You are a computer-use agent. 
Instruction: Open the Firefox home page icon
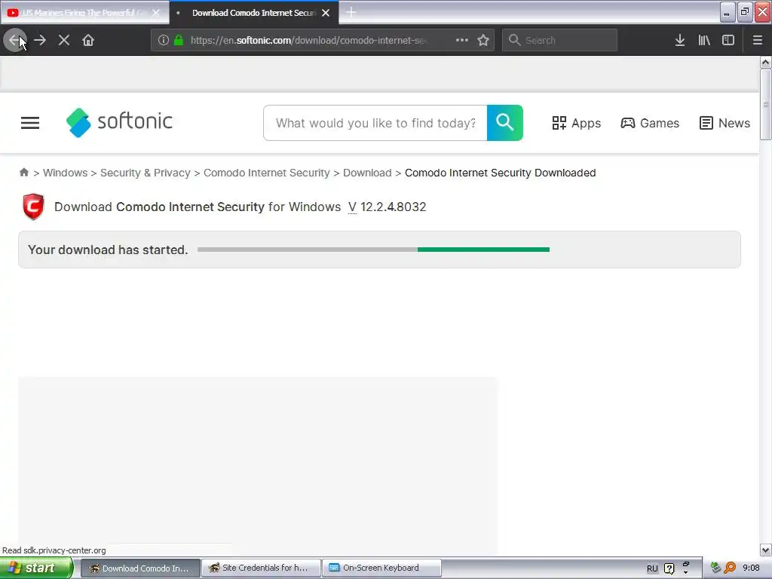[88, 40]
